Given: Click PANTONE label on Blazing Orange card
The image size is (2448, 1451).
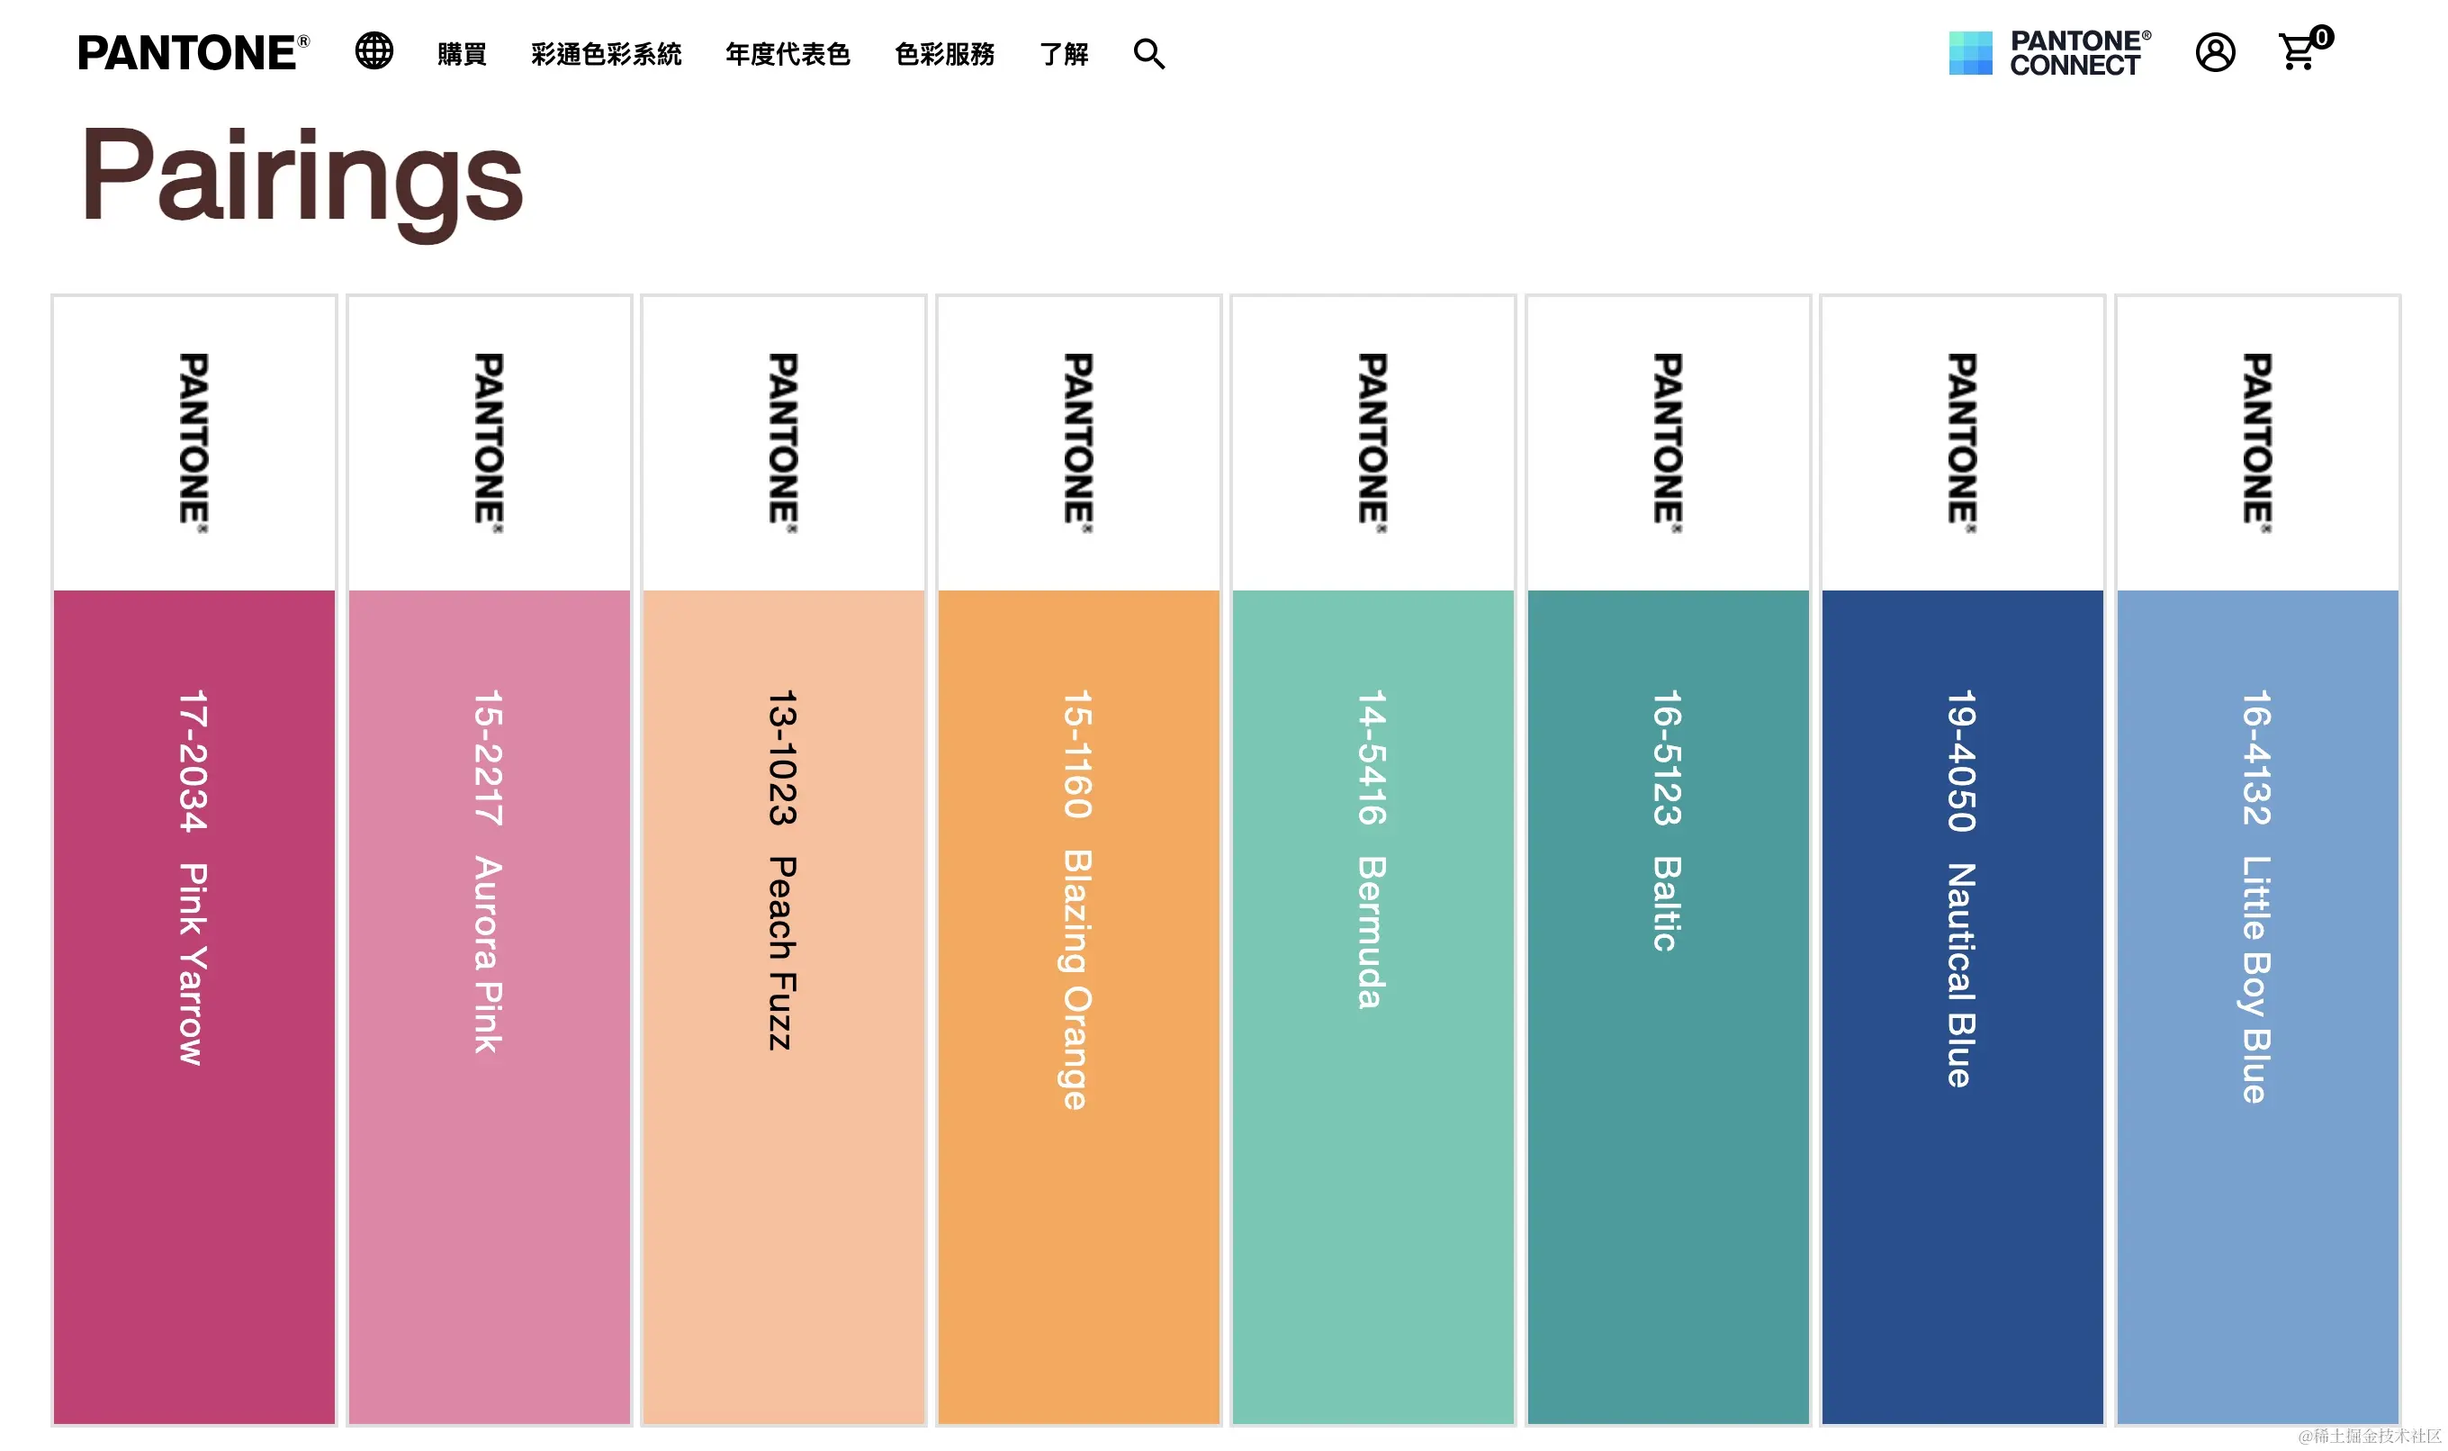Looking at the screenshot, I should click(1078, 442).
